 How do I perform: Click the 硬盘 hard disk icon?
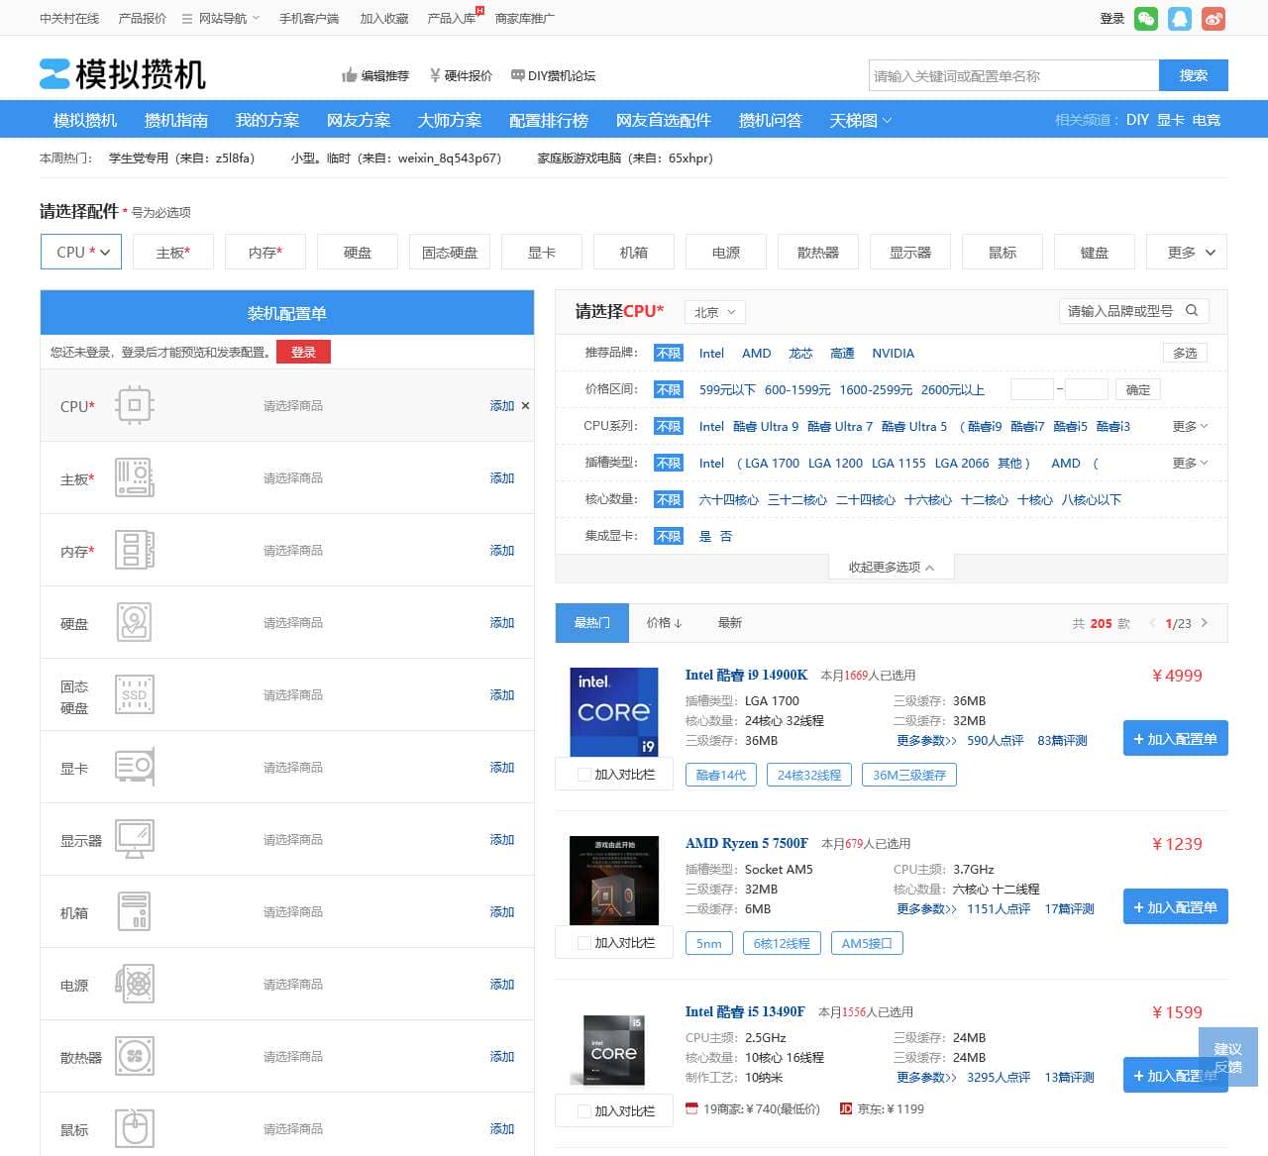(135, 622)
